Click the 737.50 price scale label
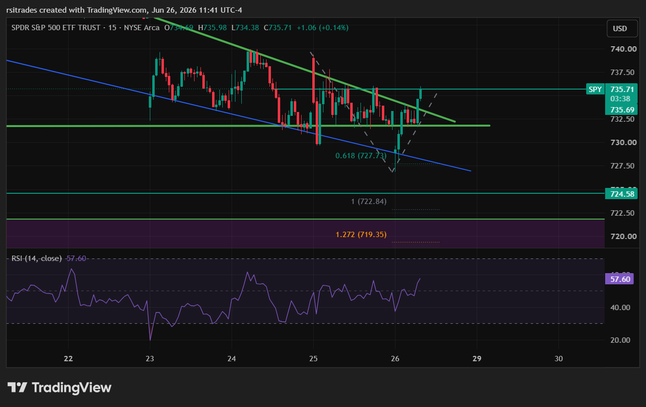Image resolution: width=646 pixels, height=407 pixels. pos(623,73)
